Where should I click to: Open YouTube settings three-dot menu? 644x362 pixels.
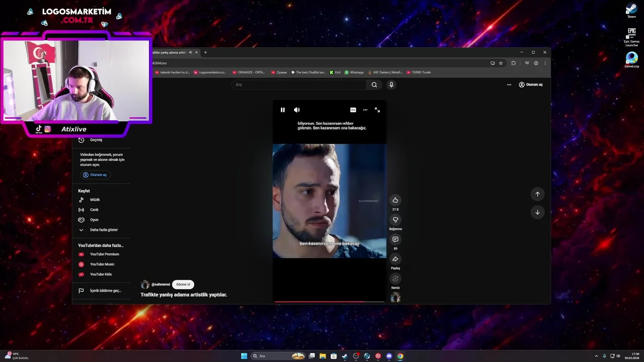509,84
